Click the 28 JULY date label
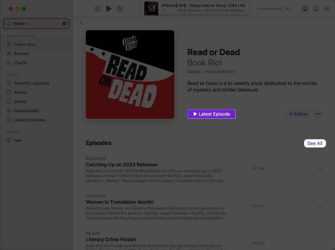This screenshot has width=335, height=250. click(93, 233)
